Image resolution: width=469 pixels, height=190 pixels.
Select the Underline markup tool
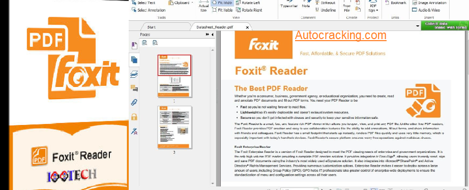click(x=326, y=10)
